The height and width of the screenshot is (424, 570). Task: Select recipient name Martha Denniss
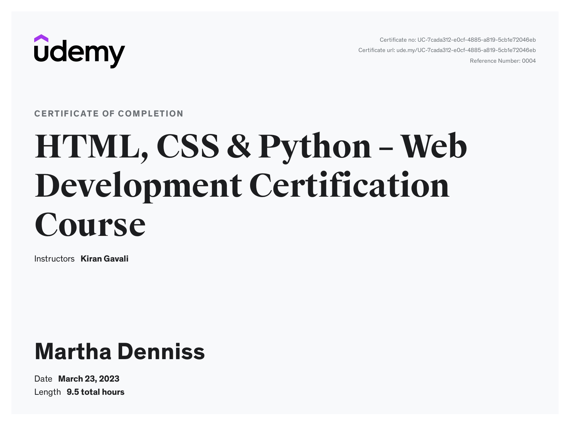point(120,351)
